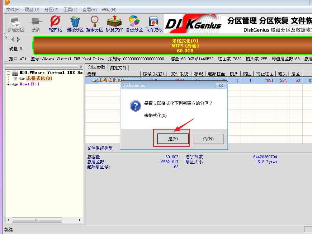312x234 pixels.
Task: Click the Save Changes (保存更改) icon
Action: (x=154, y=24)
